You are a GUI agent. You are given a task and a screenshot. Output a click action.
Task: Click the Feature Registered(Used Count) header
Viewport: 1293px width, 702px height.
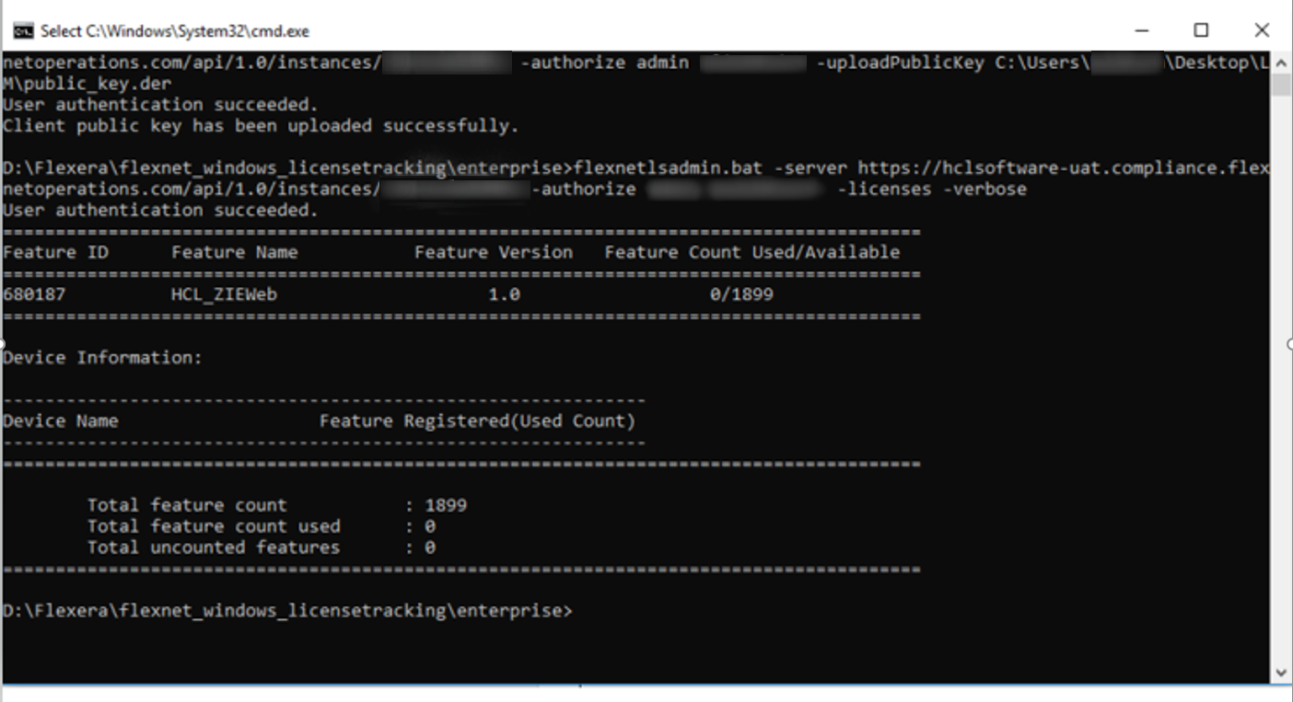pos(477,421)
